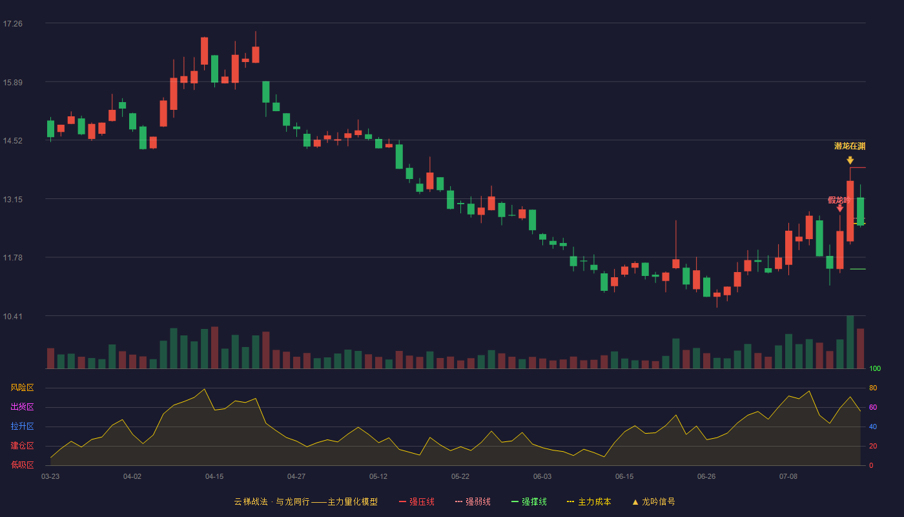Click the 15.89 price axis label

pos(12,83)
